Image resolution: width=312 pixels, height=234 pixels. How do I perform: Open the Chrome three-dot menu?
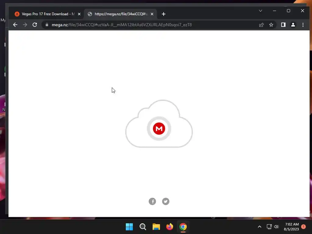pyautogui.click(x=303, y=25)
